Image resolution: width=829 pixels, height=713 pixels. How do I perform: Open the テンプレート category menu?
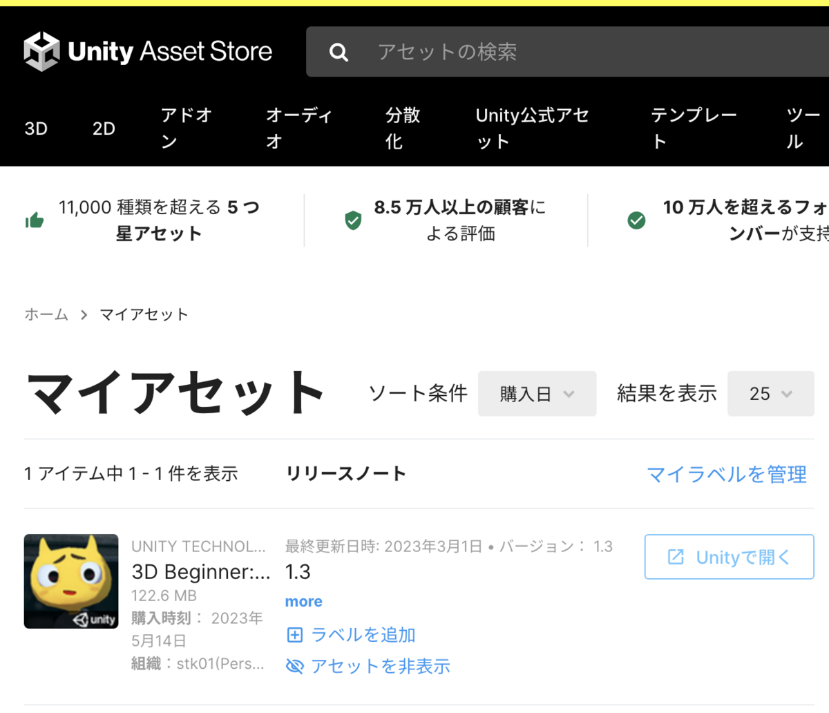[x=694, y=129]
